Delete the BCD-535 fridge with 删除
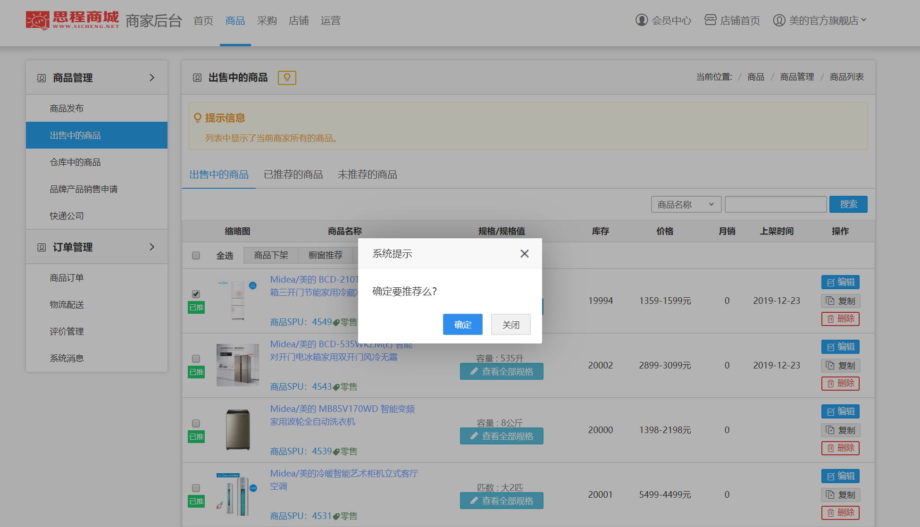 point(840,384)
